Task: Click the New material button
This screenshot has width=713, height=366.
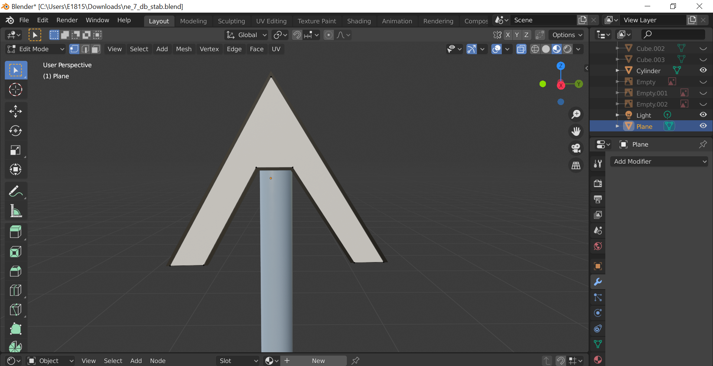Action: point(318,361)
